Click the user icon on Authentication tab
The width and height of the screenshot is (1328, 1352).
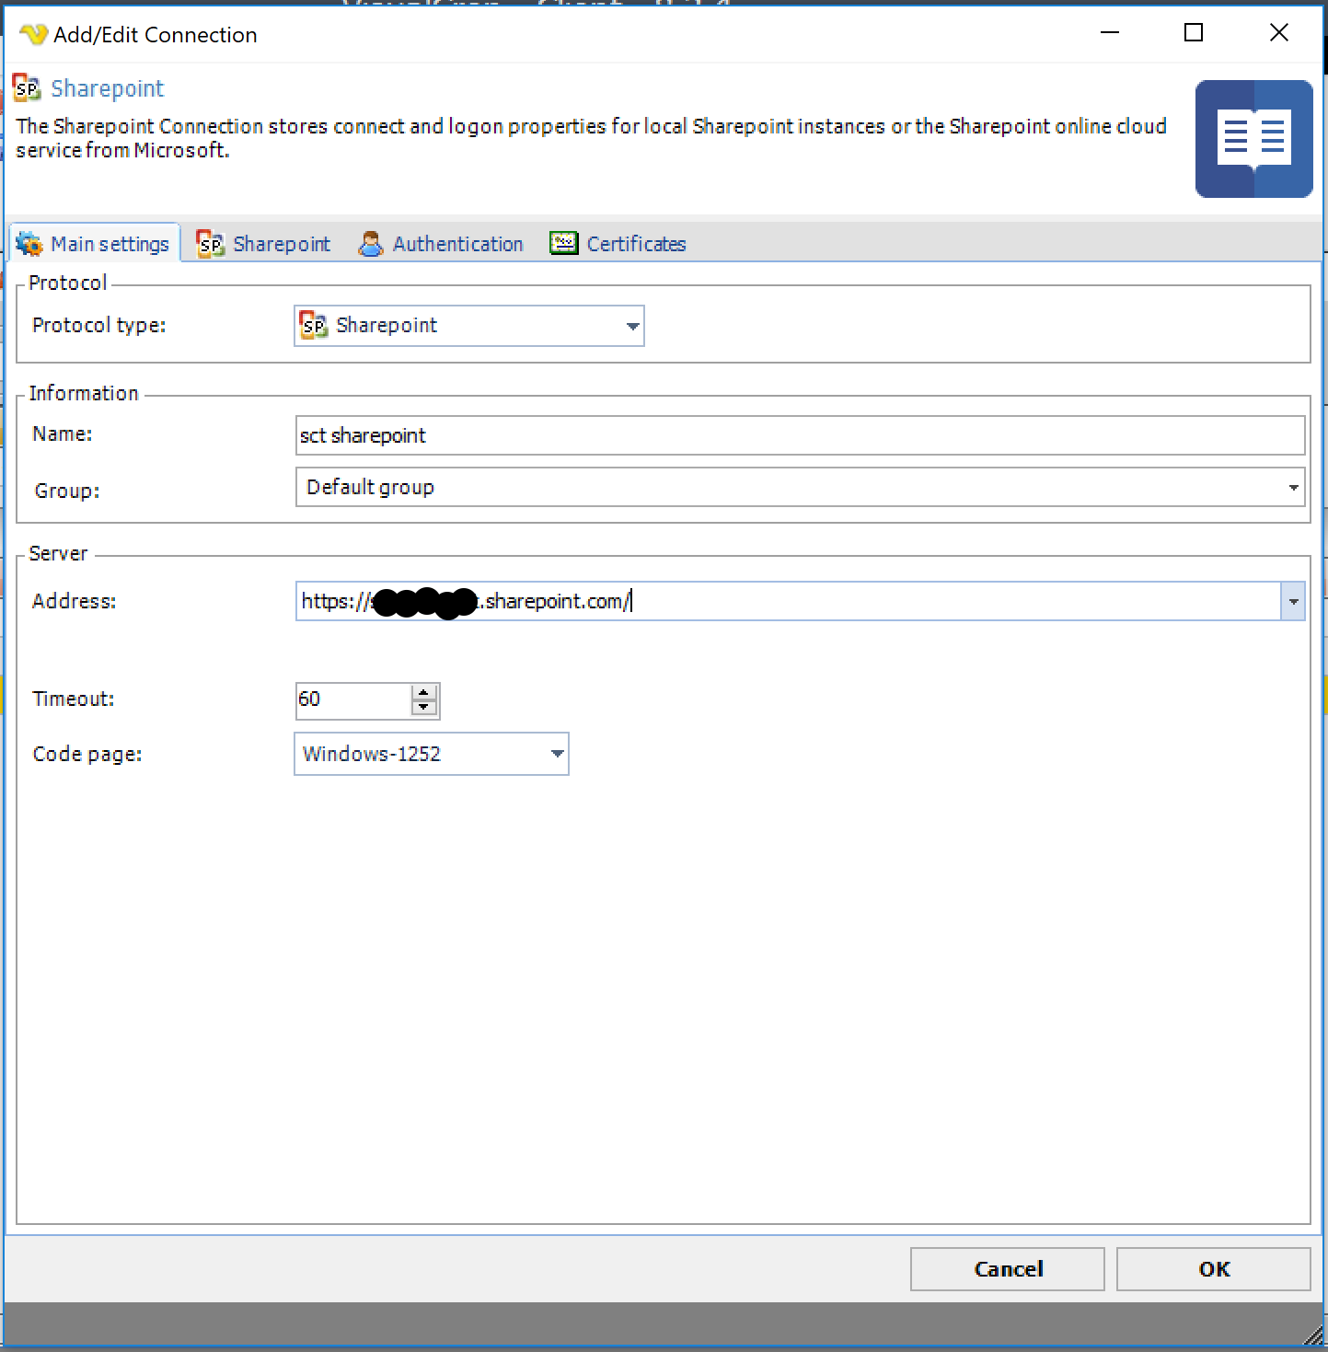[x=371, y=244]
